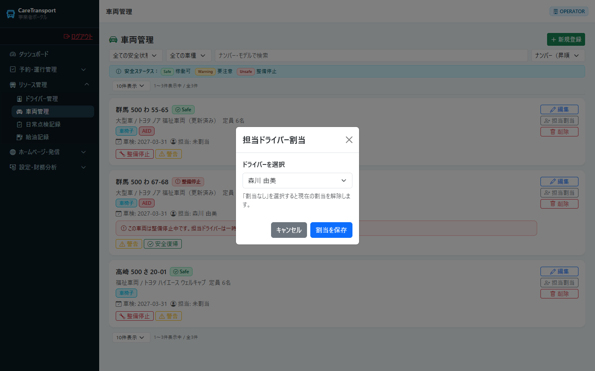Click the 車椅子 tag on 高崎 500 さ 20-01
The width and height of the screenshot is (595, 371).
pyautogui.click(x=126, y=293)
